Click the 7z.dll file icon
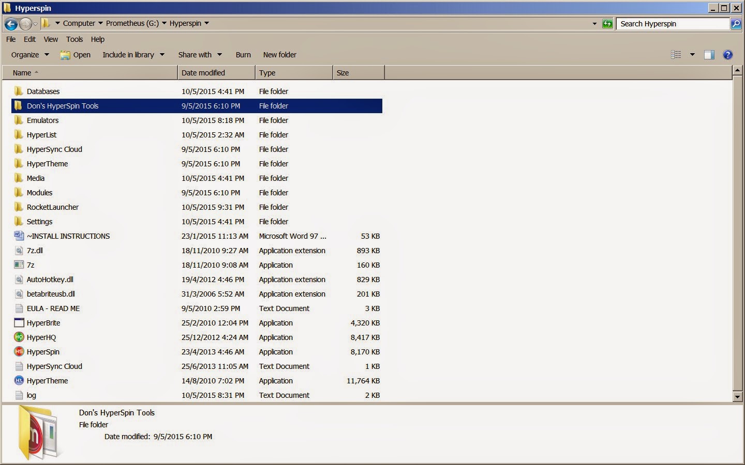 click(19, 251)
